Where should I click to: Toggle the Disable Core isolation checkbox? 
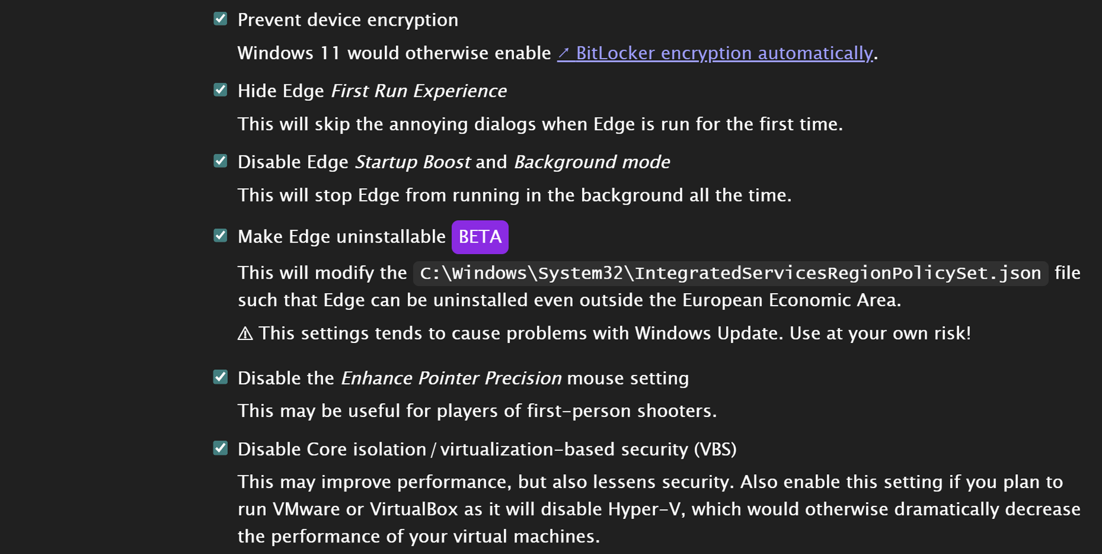[x=220, y=448]
